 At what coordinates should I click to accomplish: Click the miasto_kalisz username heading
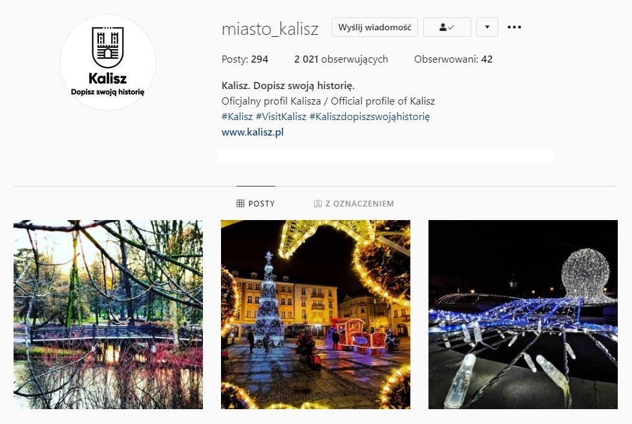tap(270, 28)
